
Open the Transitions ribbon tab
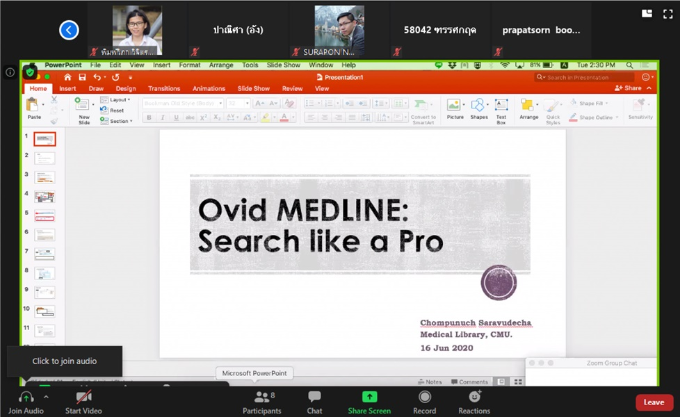tap(164, 88)
